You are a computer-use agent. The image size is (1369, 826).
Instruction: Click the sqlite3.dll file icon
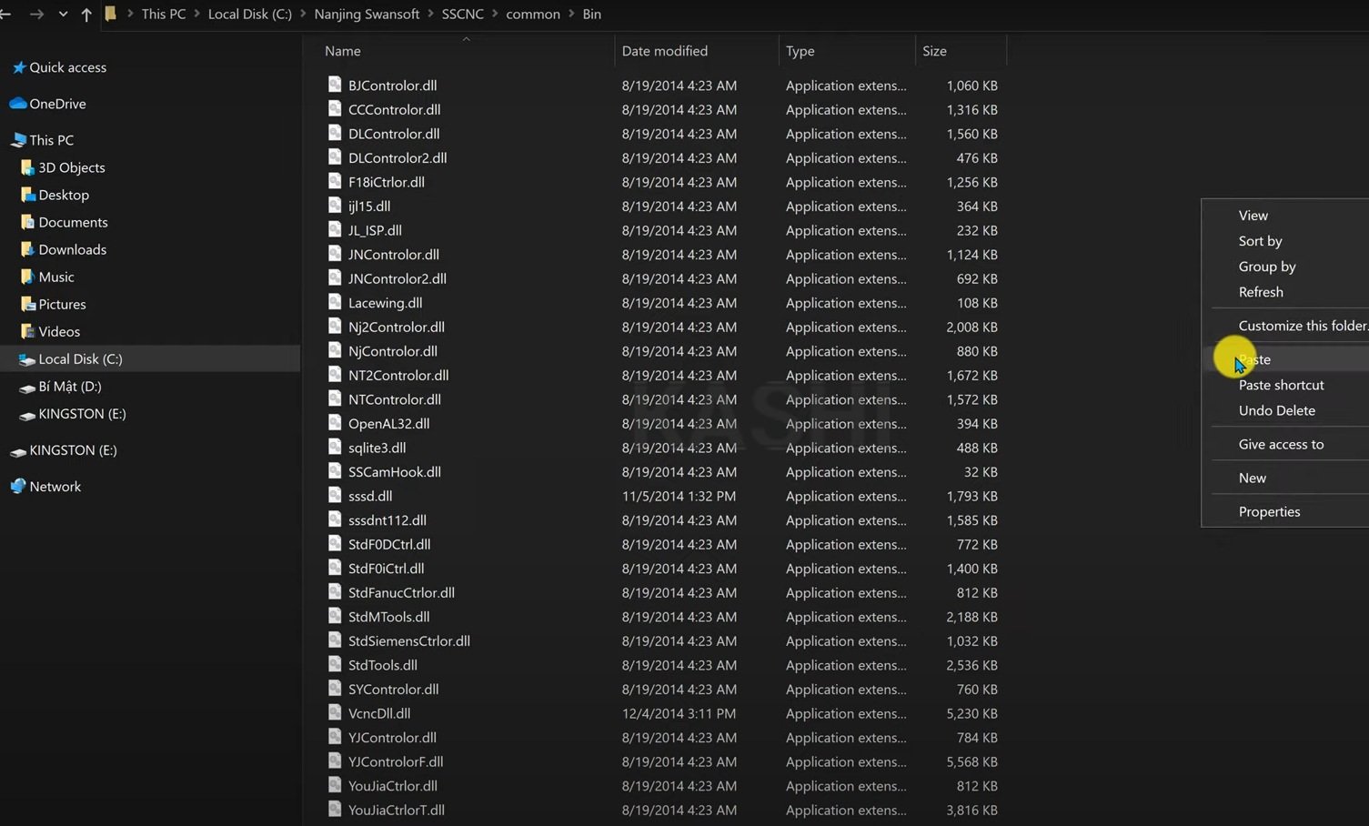click(335, 448)
